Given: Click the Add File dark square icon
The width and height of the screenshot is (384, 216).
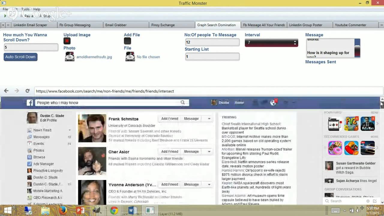Looking at the screenshot, I should tap(127, 41).
